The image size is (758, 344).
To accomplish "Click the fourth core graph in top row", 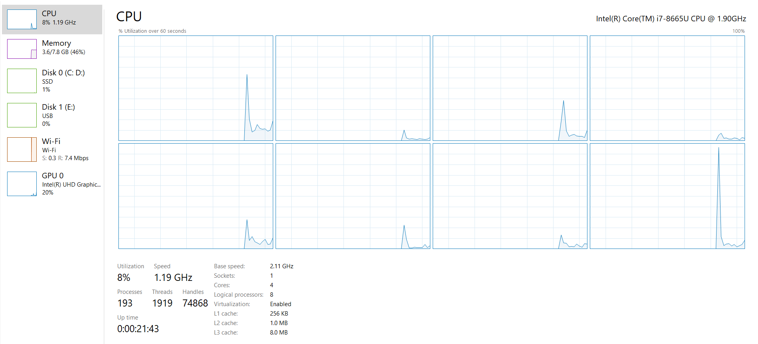I will pyautogui.click(x=667, y=88).
